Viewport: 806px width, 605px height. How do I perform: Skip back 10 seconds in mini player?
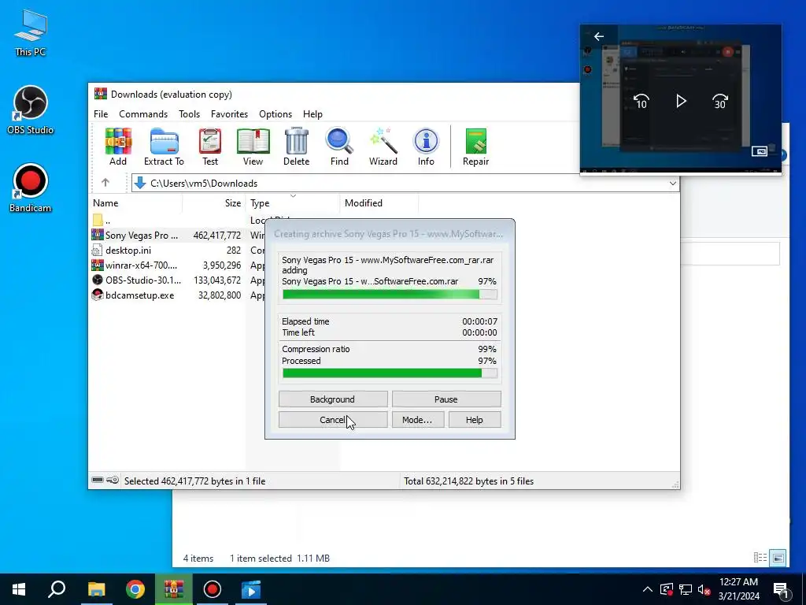click(x=641, y=102)
